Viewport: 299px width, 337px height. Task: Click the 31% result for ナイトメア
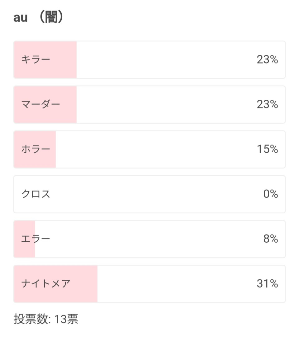267,284
